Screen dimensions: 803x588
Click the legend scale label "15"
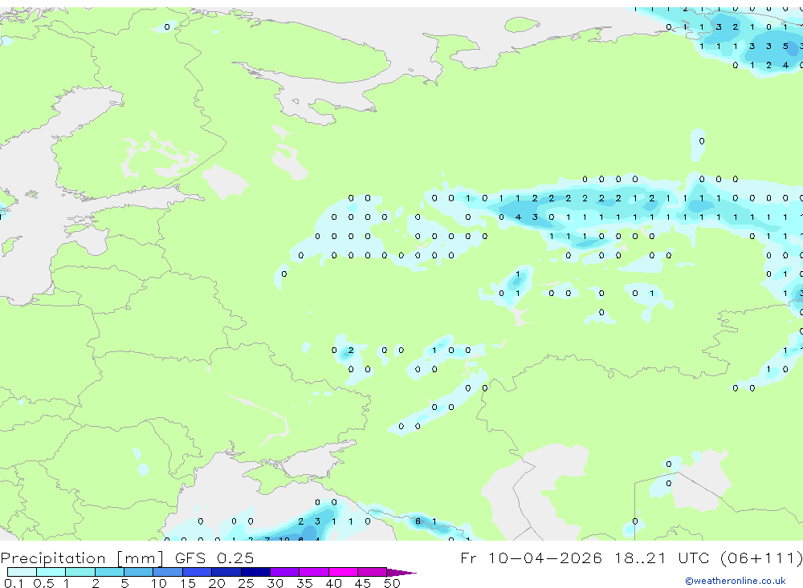188,583
